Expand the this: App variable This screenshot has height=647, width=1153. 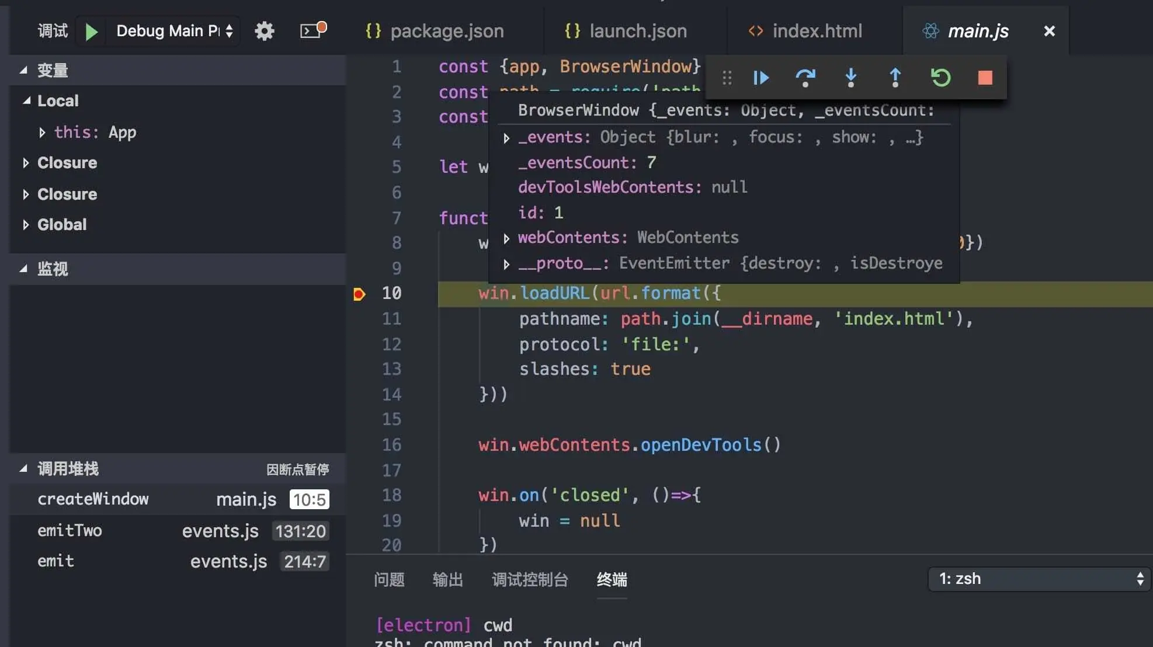(x=42, y=133)
